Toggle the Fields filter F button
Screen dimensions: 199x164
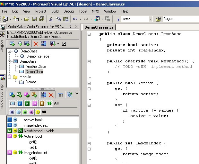click(20, 104)
